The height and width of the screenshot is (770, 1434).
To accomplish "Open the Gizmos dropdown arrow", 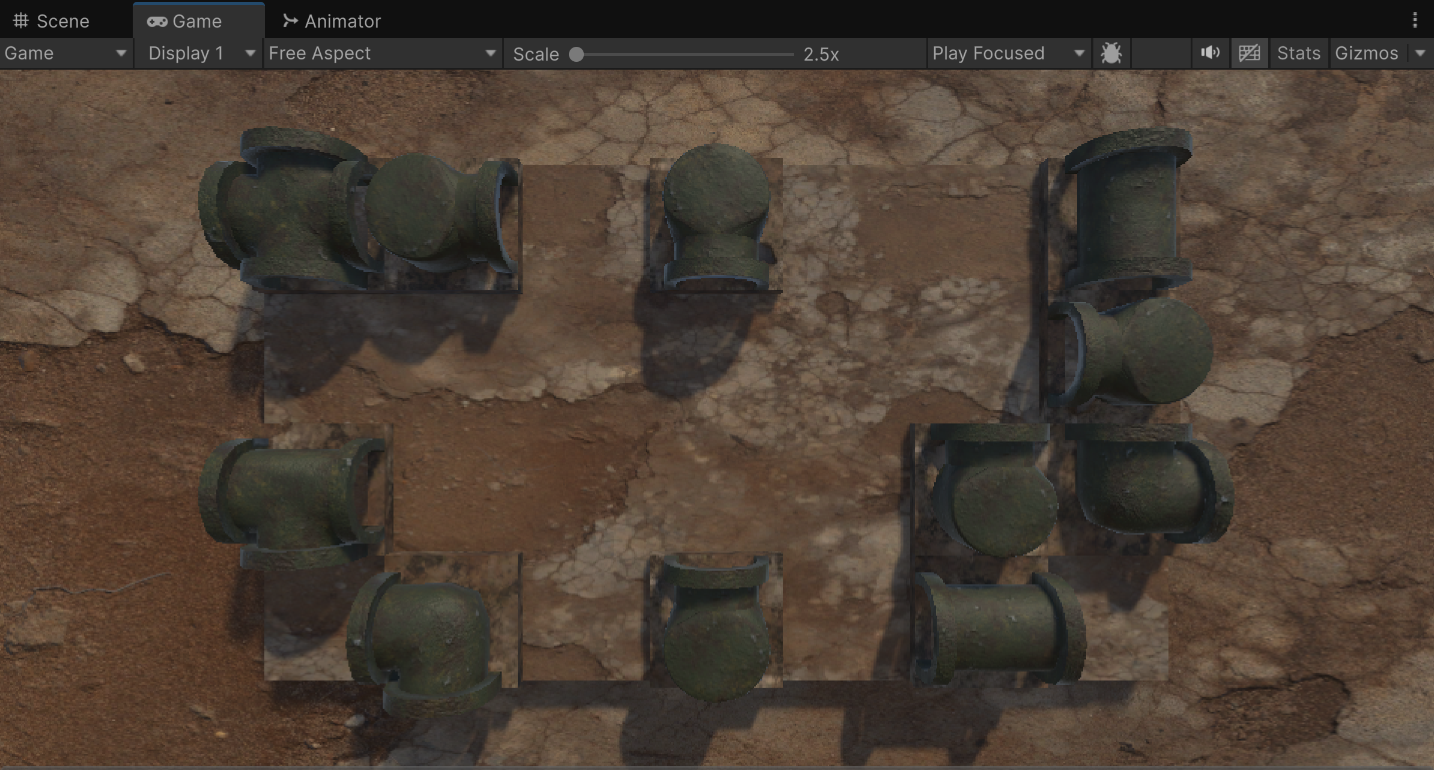I will [x=1420, y=53].
